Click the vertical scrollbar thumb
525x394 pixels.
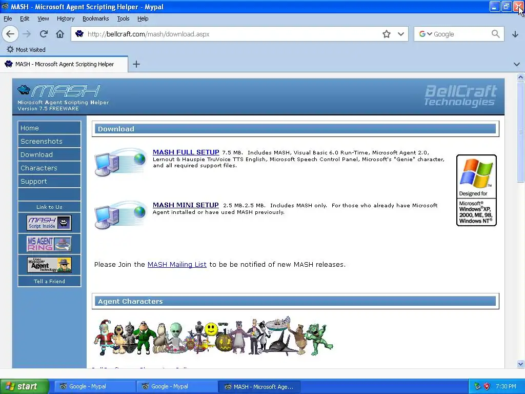(x=520, y=132)
